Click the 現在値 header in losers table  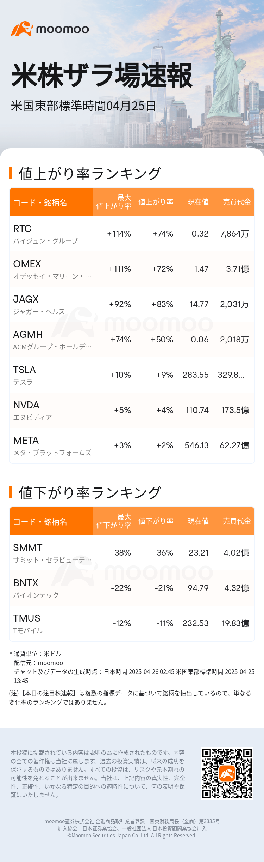point(198,521)
